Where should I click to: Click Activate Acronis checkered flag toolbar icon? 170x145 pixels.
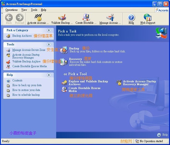38,17
